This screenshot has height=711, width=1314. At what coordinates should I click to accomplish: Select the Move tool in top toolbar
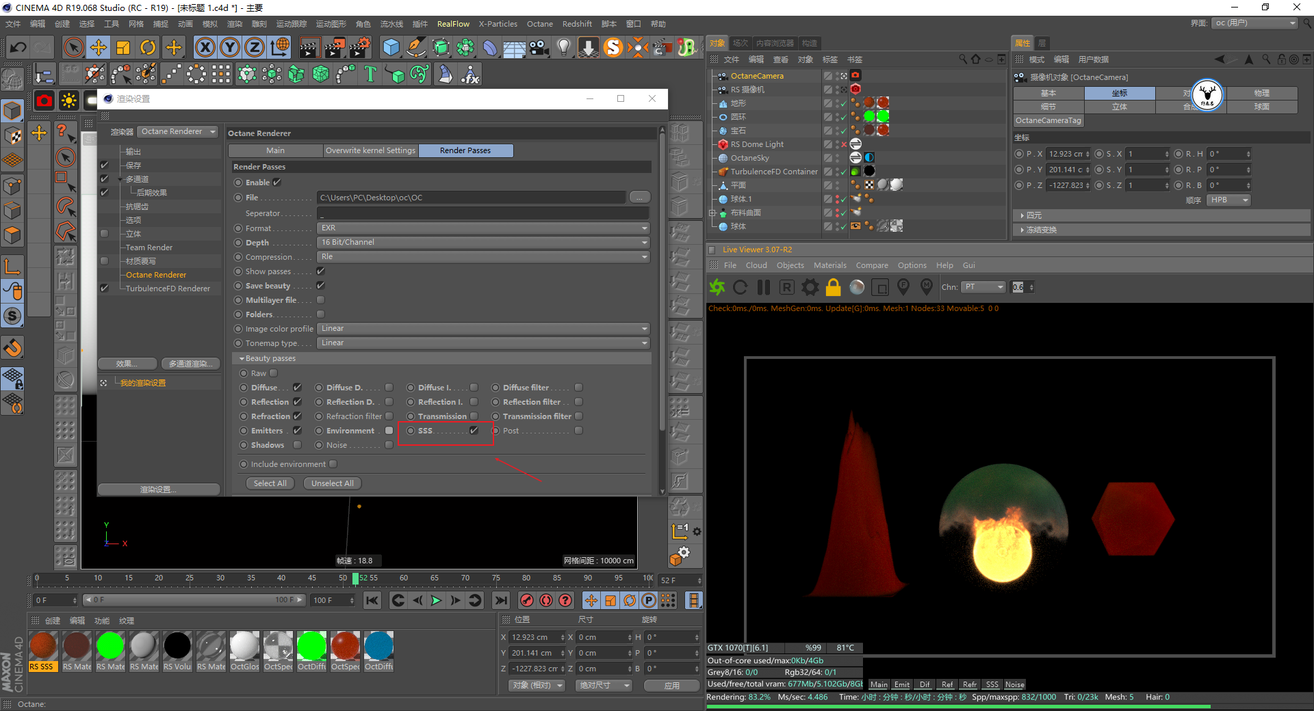point(99,47)
